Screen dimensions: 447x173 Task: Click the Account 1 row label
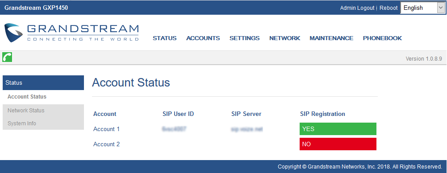click(x=106, y=129)
